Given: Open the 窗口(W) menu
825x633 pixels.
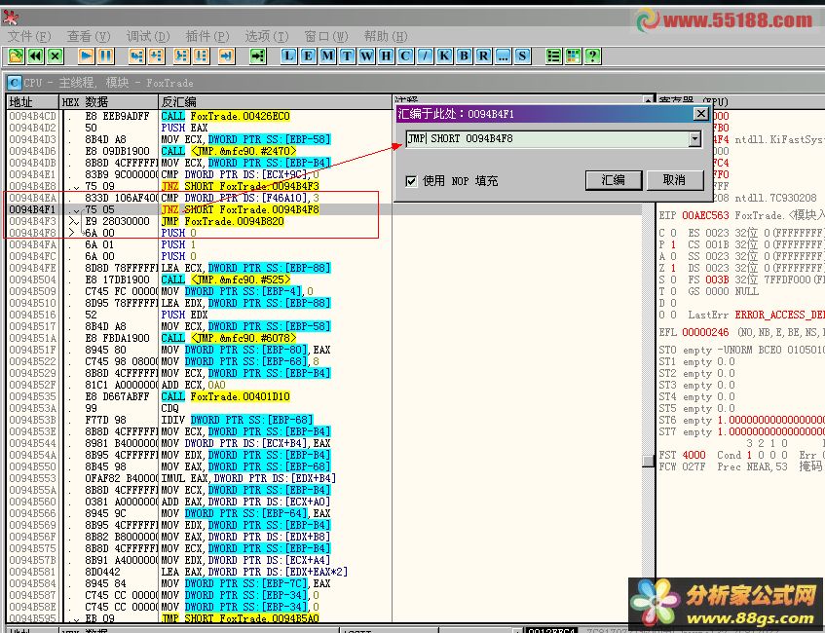Looking at the screenshot, I should click(x=326, y=36).
